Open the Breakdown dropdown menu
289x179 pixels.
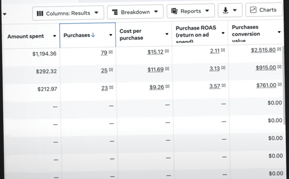pyautogui.click(x=135, y=12)
